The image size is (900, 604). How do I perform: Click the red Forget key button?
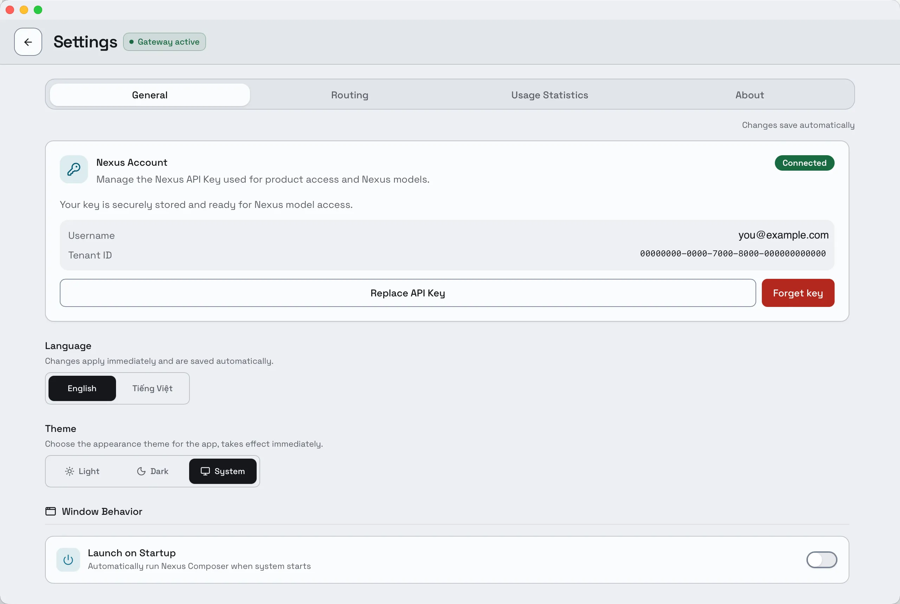click(x=798, y=293)
